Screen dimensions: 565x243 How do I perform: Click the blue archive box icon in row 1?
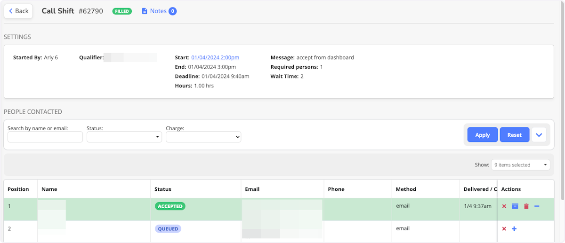(515, 206)
